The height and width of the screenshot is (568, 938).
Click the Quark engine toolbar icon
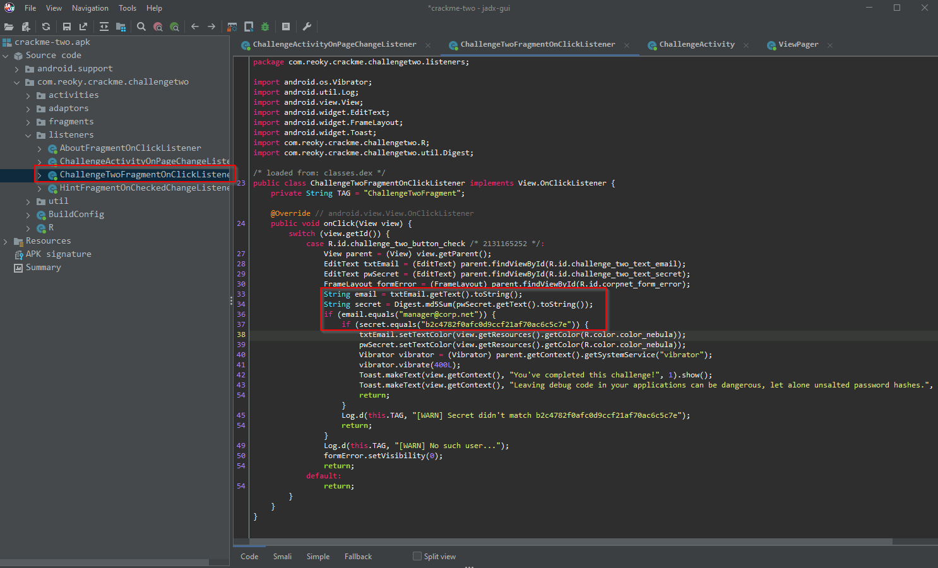tap(249, 27)
